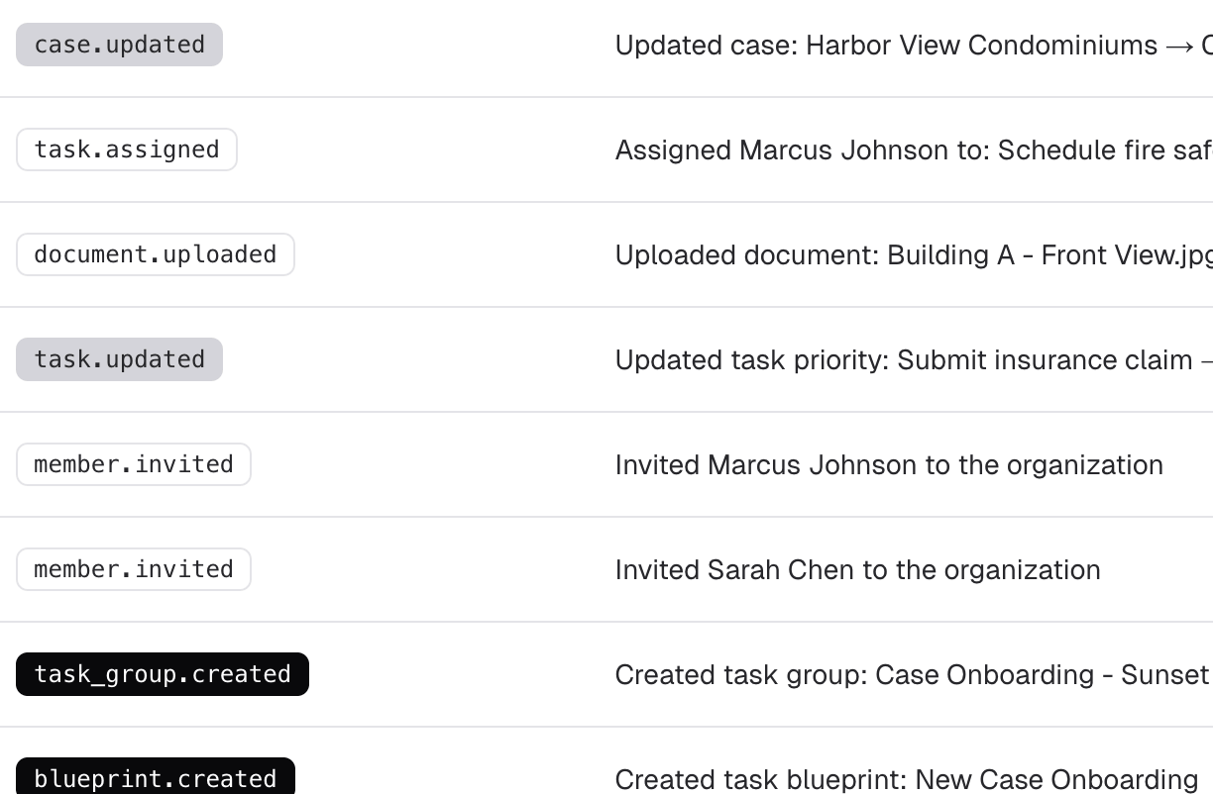1213x794 pixels.
Task: Click the case.updated event badge
Action: pyautogui.click(x=119, y=45)
